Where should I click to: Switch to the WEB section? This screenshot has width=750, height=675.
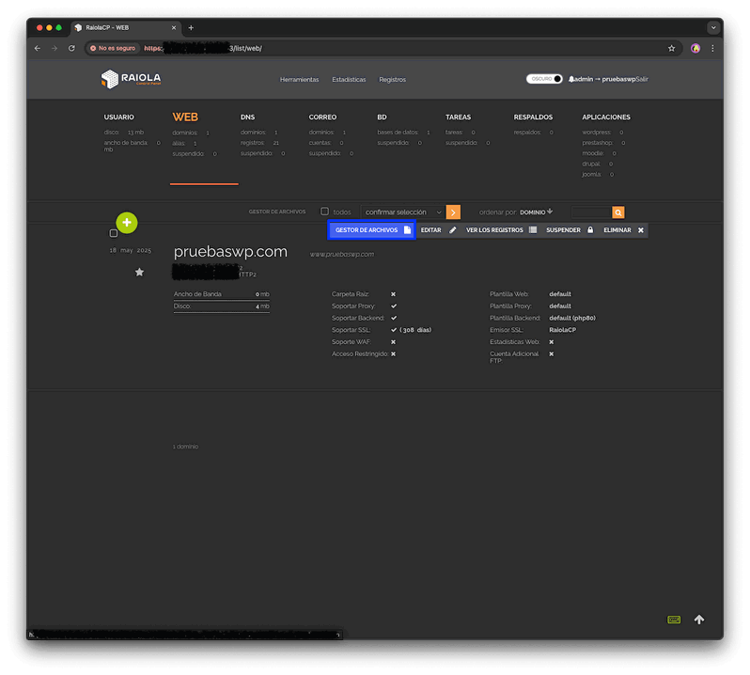[185, 117]
